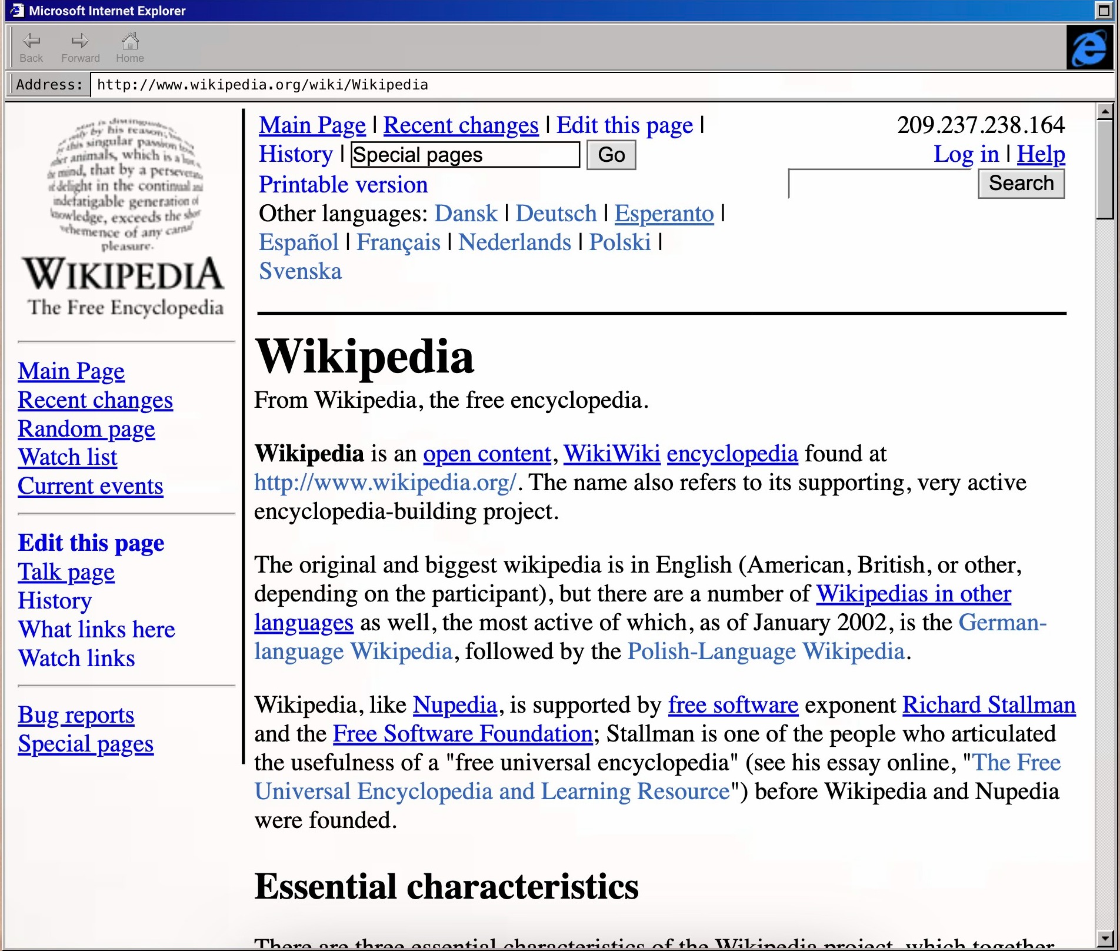Click the search text field
The height and width of the screenshot is (951, 1120).
(x=882, y=184)
